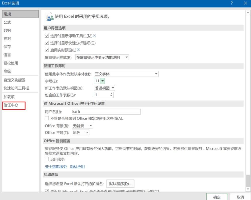Screen dimensions: 251x200
Task: Click the 默认程序(D) button
Action: (120, 183)
